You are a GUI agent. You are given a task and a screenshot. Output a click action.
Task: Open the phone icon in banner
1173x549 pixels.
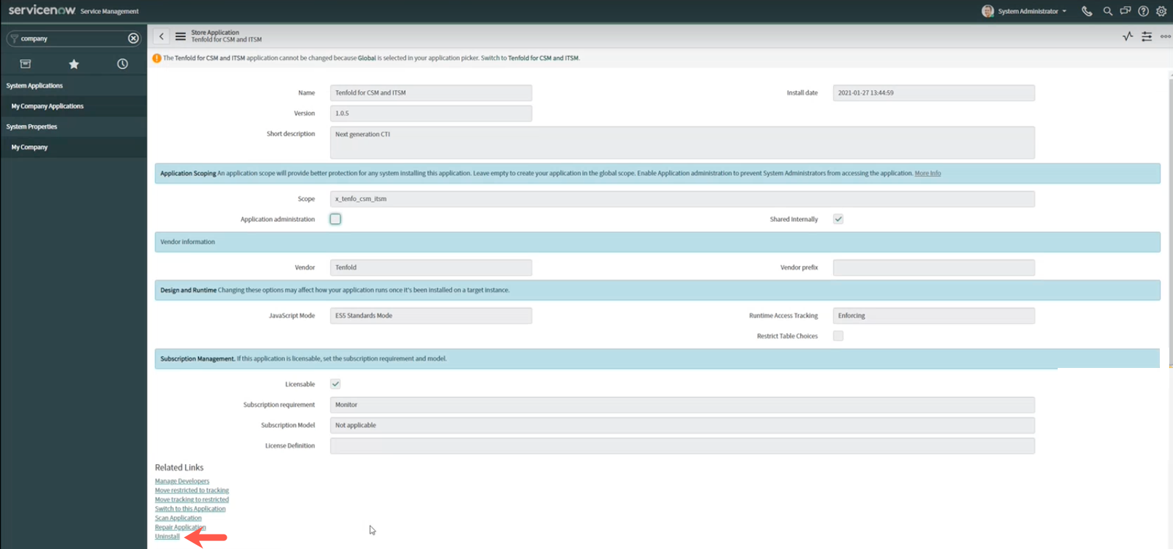pos(1087,11)
